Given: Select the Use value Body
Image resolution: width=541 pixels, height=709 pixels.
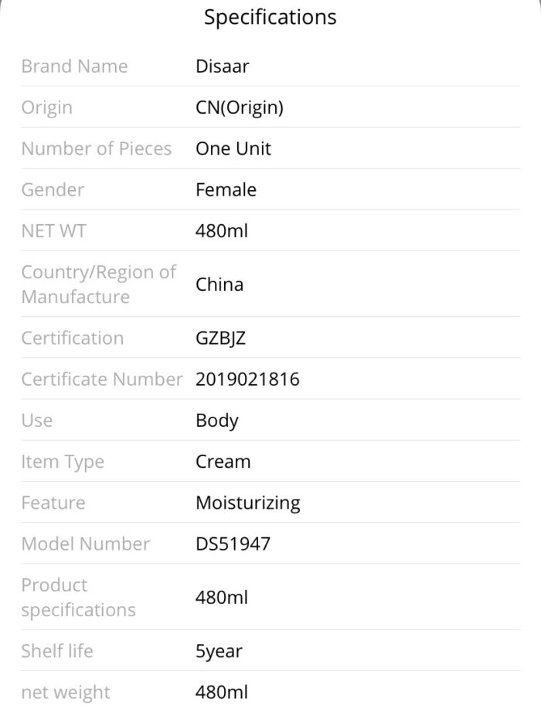Looking at the screenshot, I should (217, 421).
